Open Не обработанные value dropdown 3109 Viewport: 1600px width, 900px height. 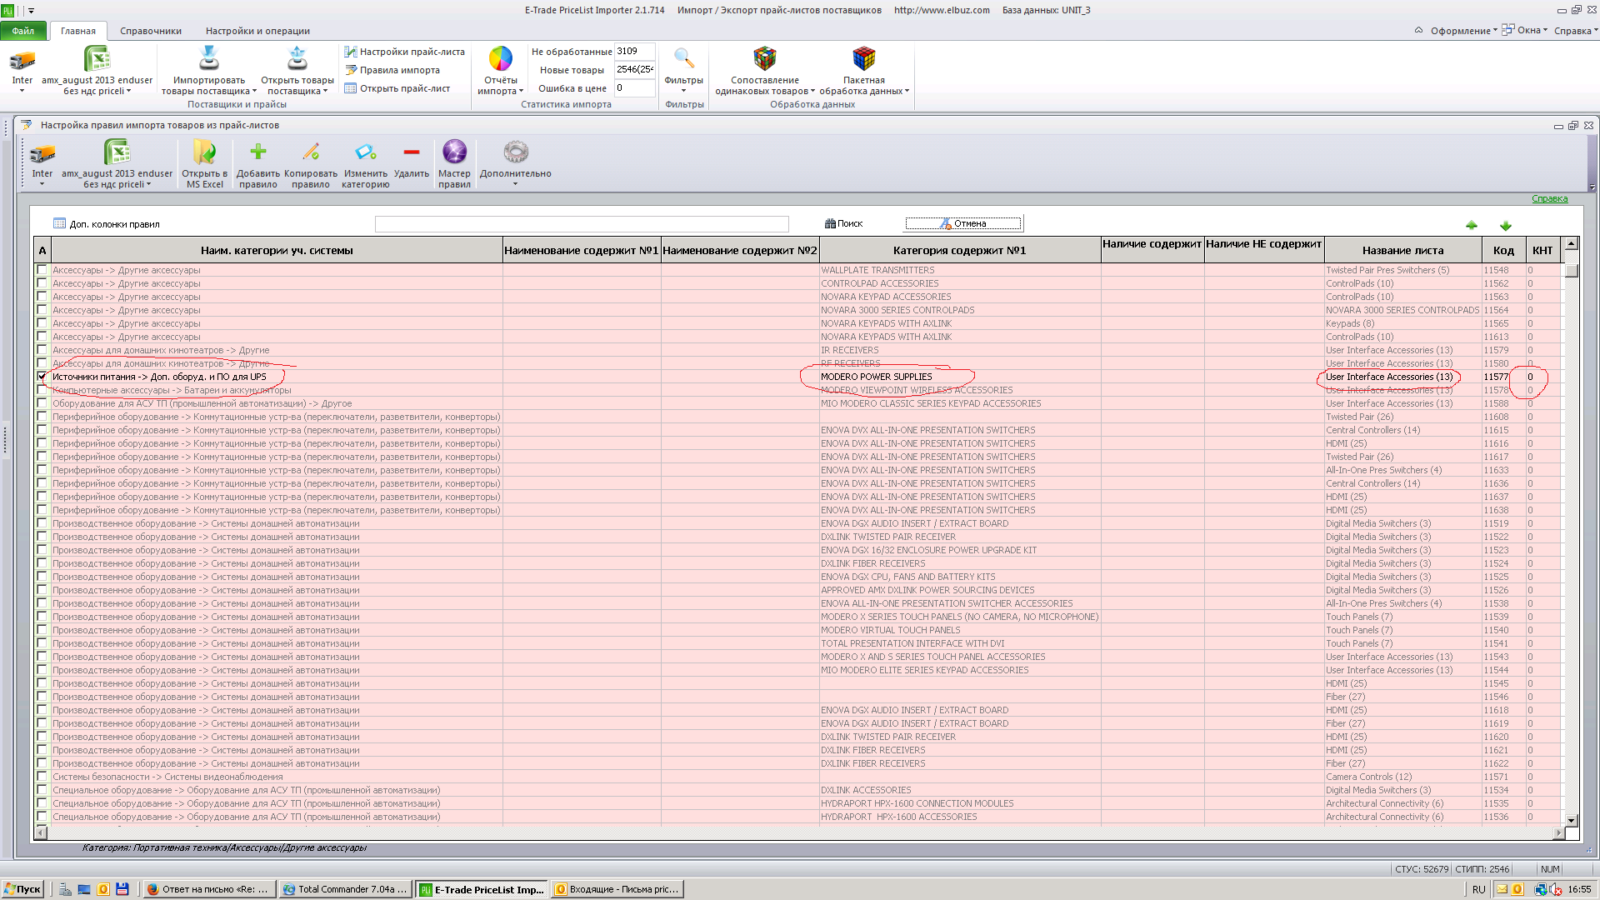coord(635,52)
